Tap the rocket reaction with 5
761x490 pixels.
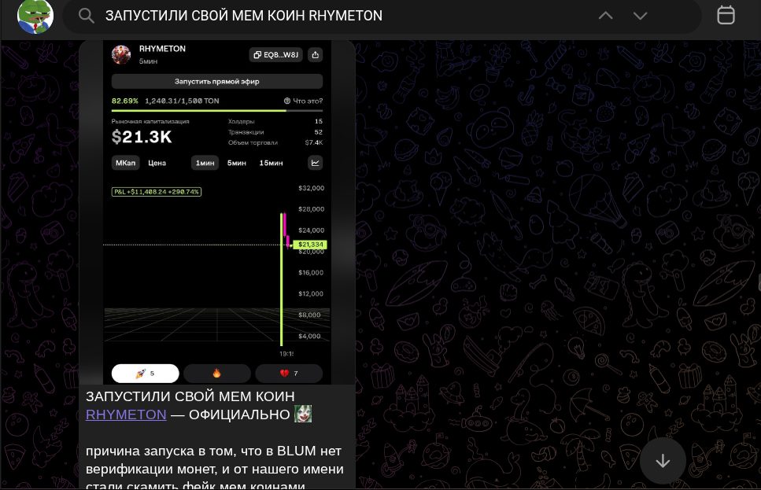145,373
